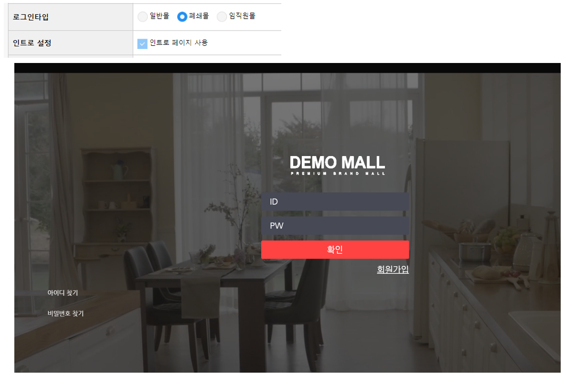Open the 회원가입 link
Image resolution: width=565 pixels, height=376 pixels.
pos(393,270)
